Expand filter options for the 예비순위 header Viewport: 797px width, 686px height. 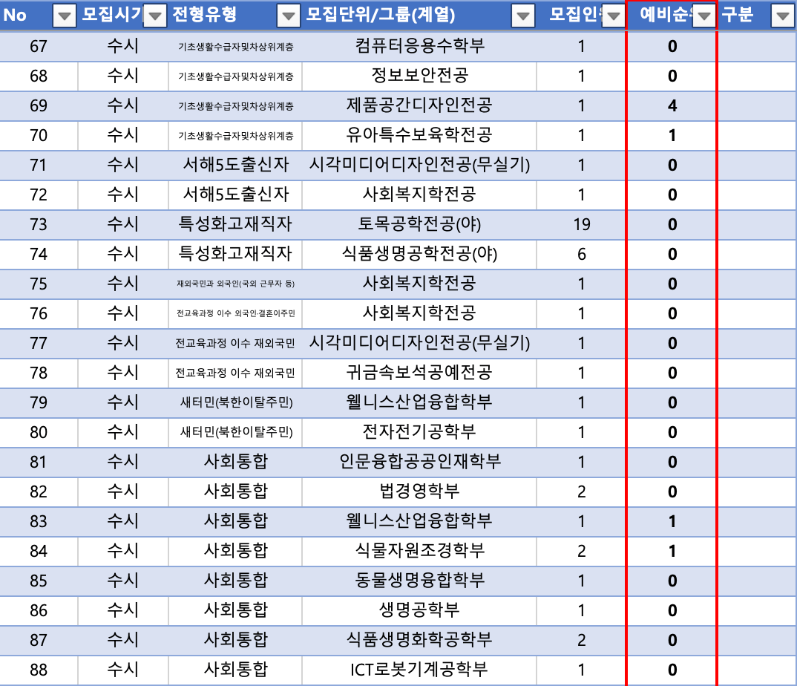click(x=704, y=16)
